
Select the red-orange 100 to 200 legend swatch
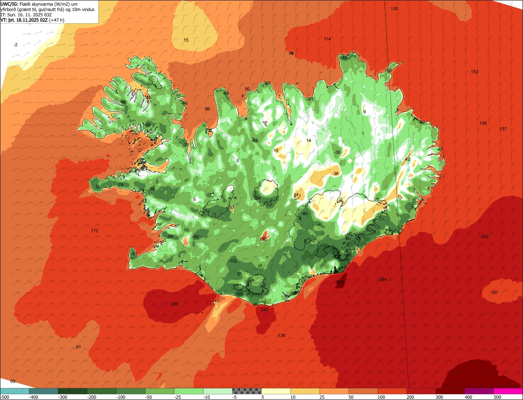click(x=392, y=391)
